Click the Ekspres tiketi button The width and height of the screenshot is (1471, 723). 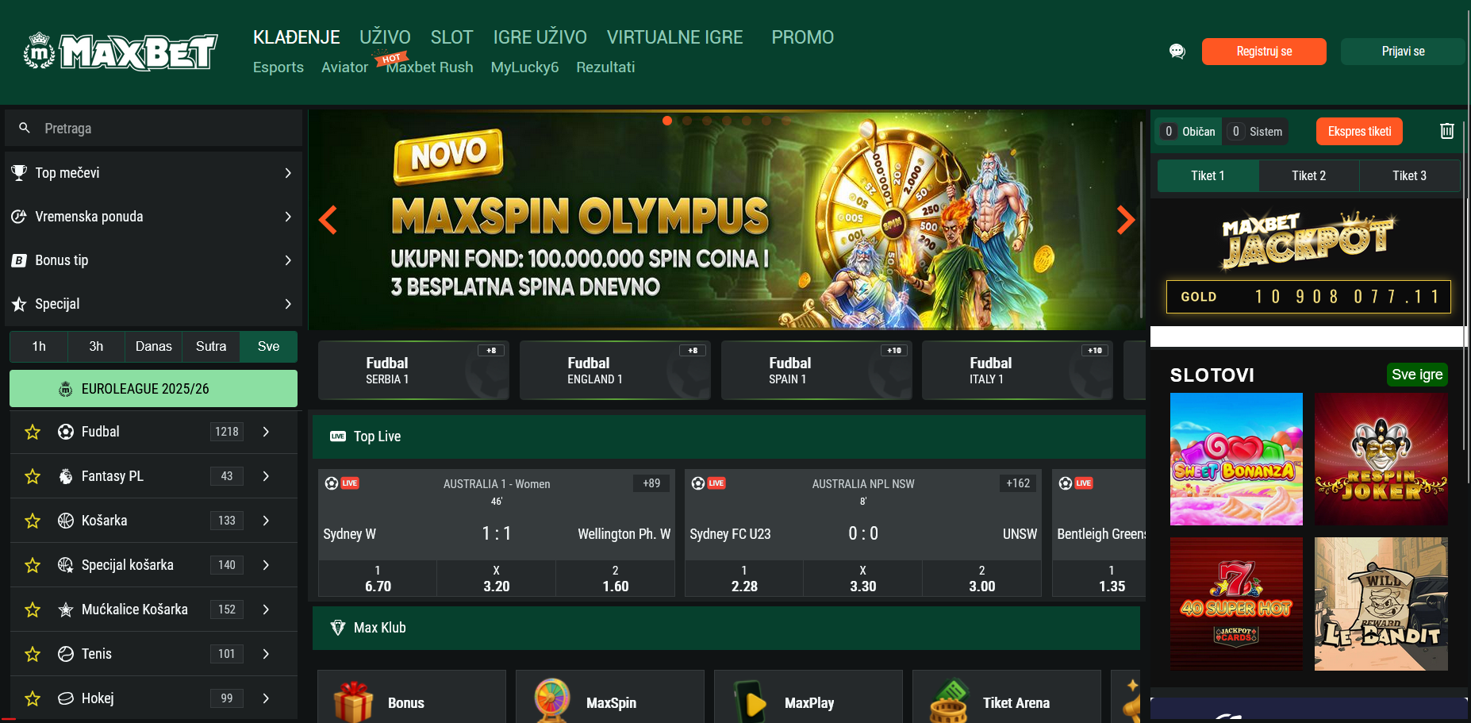click(1359, 132)
